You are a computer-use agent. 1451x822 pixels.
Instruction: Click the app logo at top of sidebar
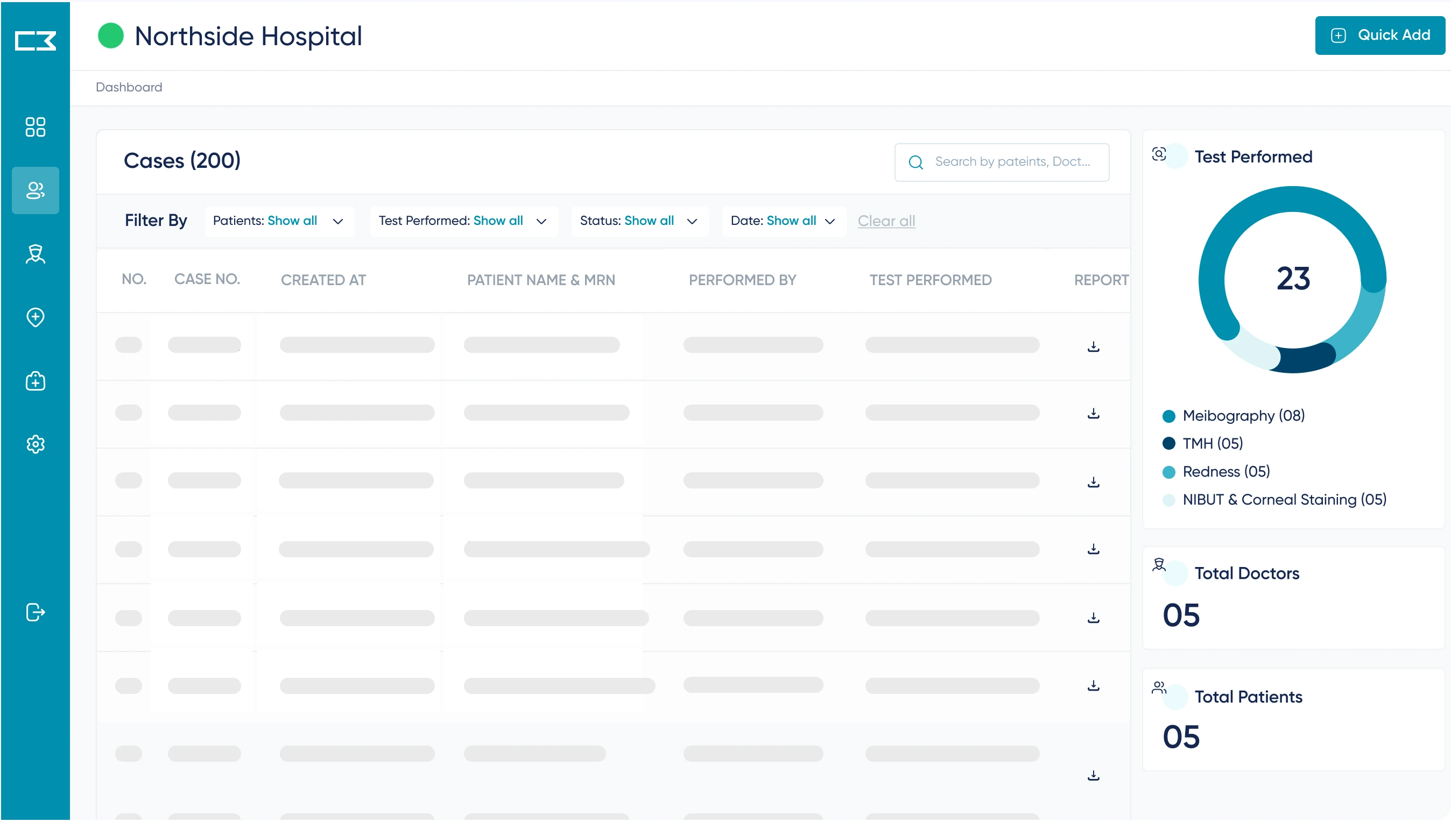tap(35, 41)
